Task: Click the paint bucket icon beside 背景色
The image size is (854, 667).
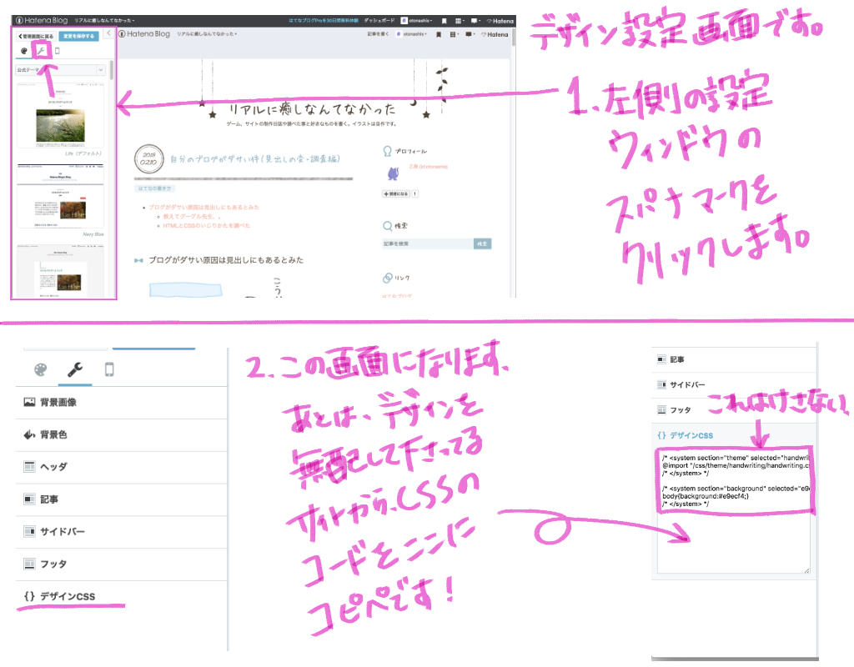Action: tap(30, 434)
